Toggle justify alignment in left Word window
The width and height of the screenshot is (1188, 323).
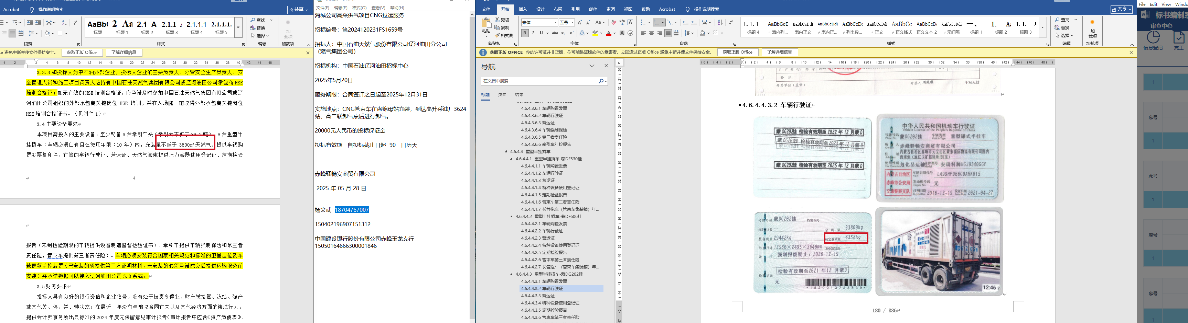[12, 33]
